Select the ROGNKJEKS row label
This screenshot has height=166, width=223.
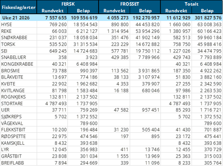click(x=13, y=97)
